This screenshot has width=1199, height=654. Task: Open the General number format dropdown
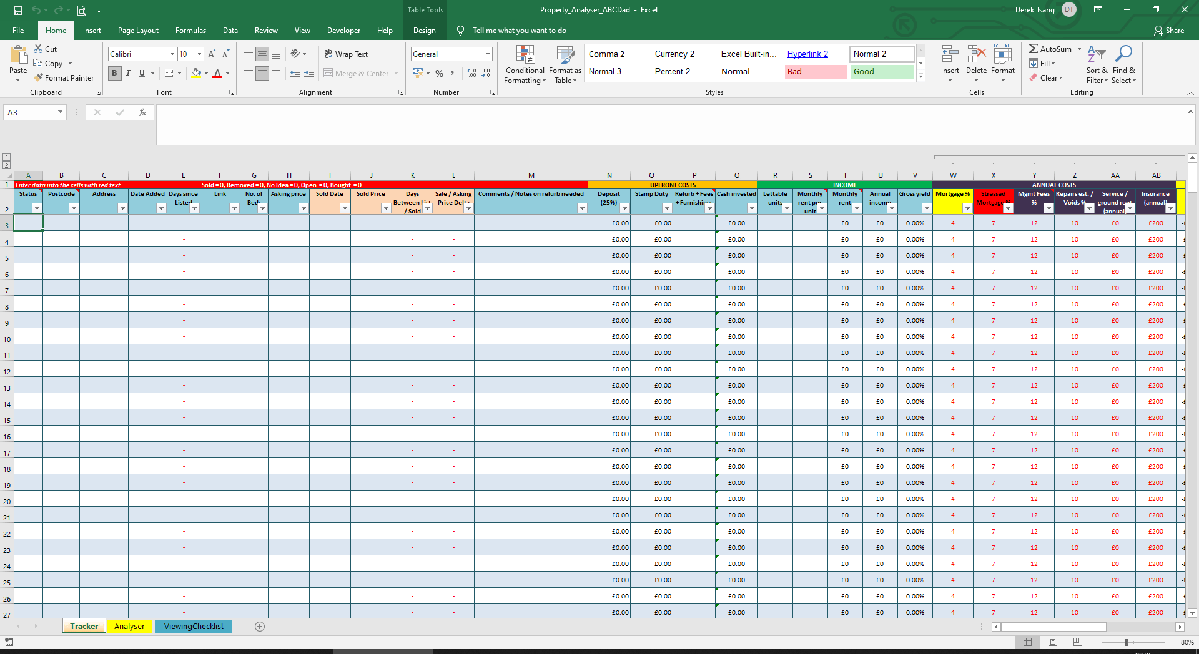[487, 54]
